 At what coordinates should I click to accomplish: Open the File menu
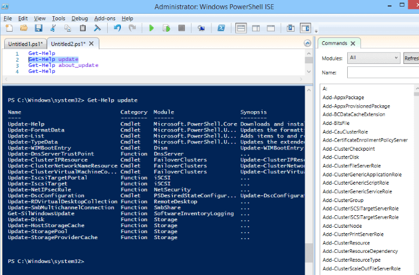(8, 19)
